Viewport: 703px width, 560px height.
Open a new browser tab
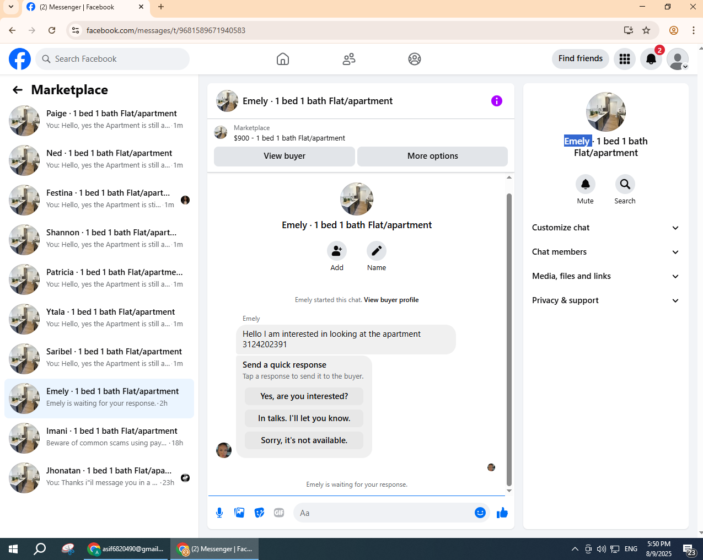(x=161, y=7)
